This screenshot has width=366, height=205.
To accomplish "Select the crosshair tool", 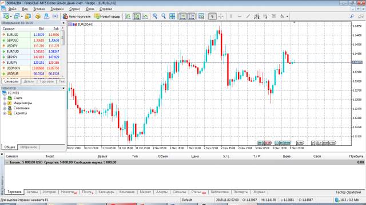I will [x=221, y=17].
